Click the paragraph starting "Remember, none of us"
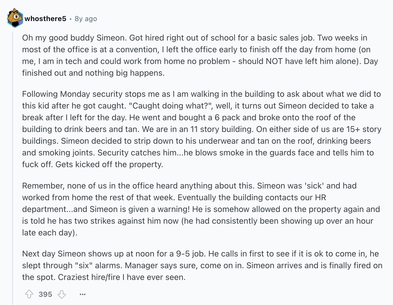 coord(201,209)
